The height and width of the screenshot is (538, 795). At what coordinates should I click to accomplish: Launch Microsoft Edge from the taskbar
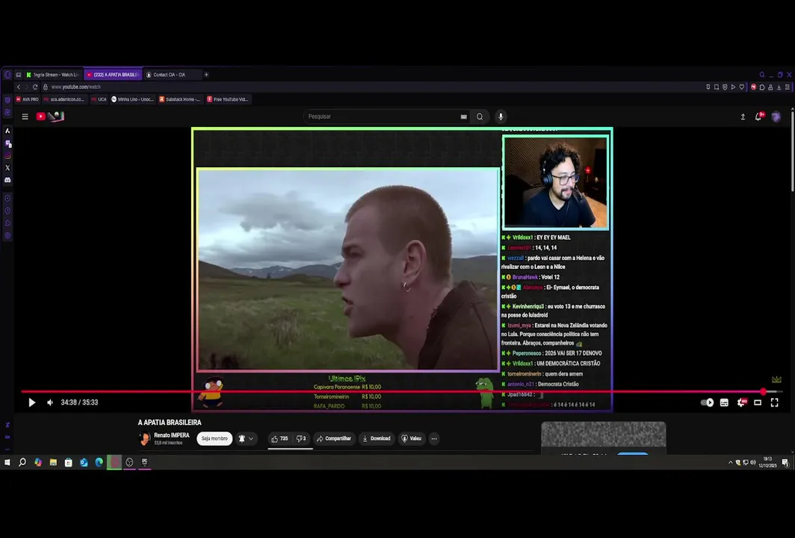(99, 463)
